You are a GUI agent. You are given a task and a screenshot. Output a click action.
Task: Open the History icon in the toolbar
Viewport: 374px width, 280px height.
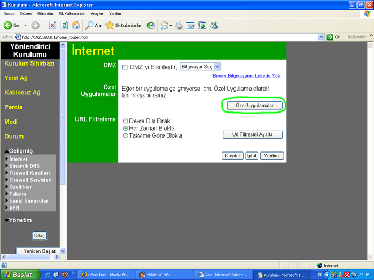(x=151, y=25)
